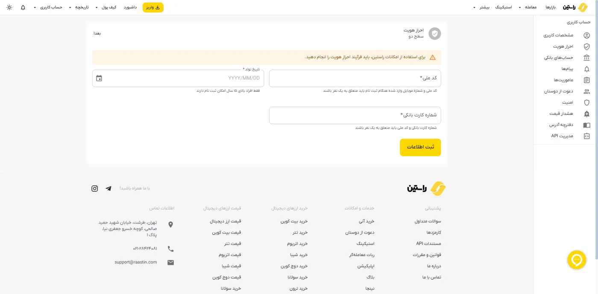This screenshot has height=294, width=598.
Task: Expand the معامله dropdown menu
Action: click(x=527, y=7)
